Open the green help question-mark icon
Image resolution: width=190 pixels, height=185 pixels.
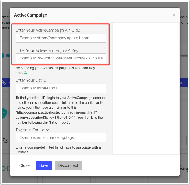[26, 73]
